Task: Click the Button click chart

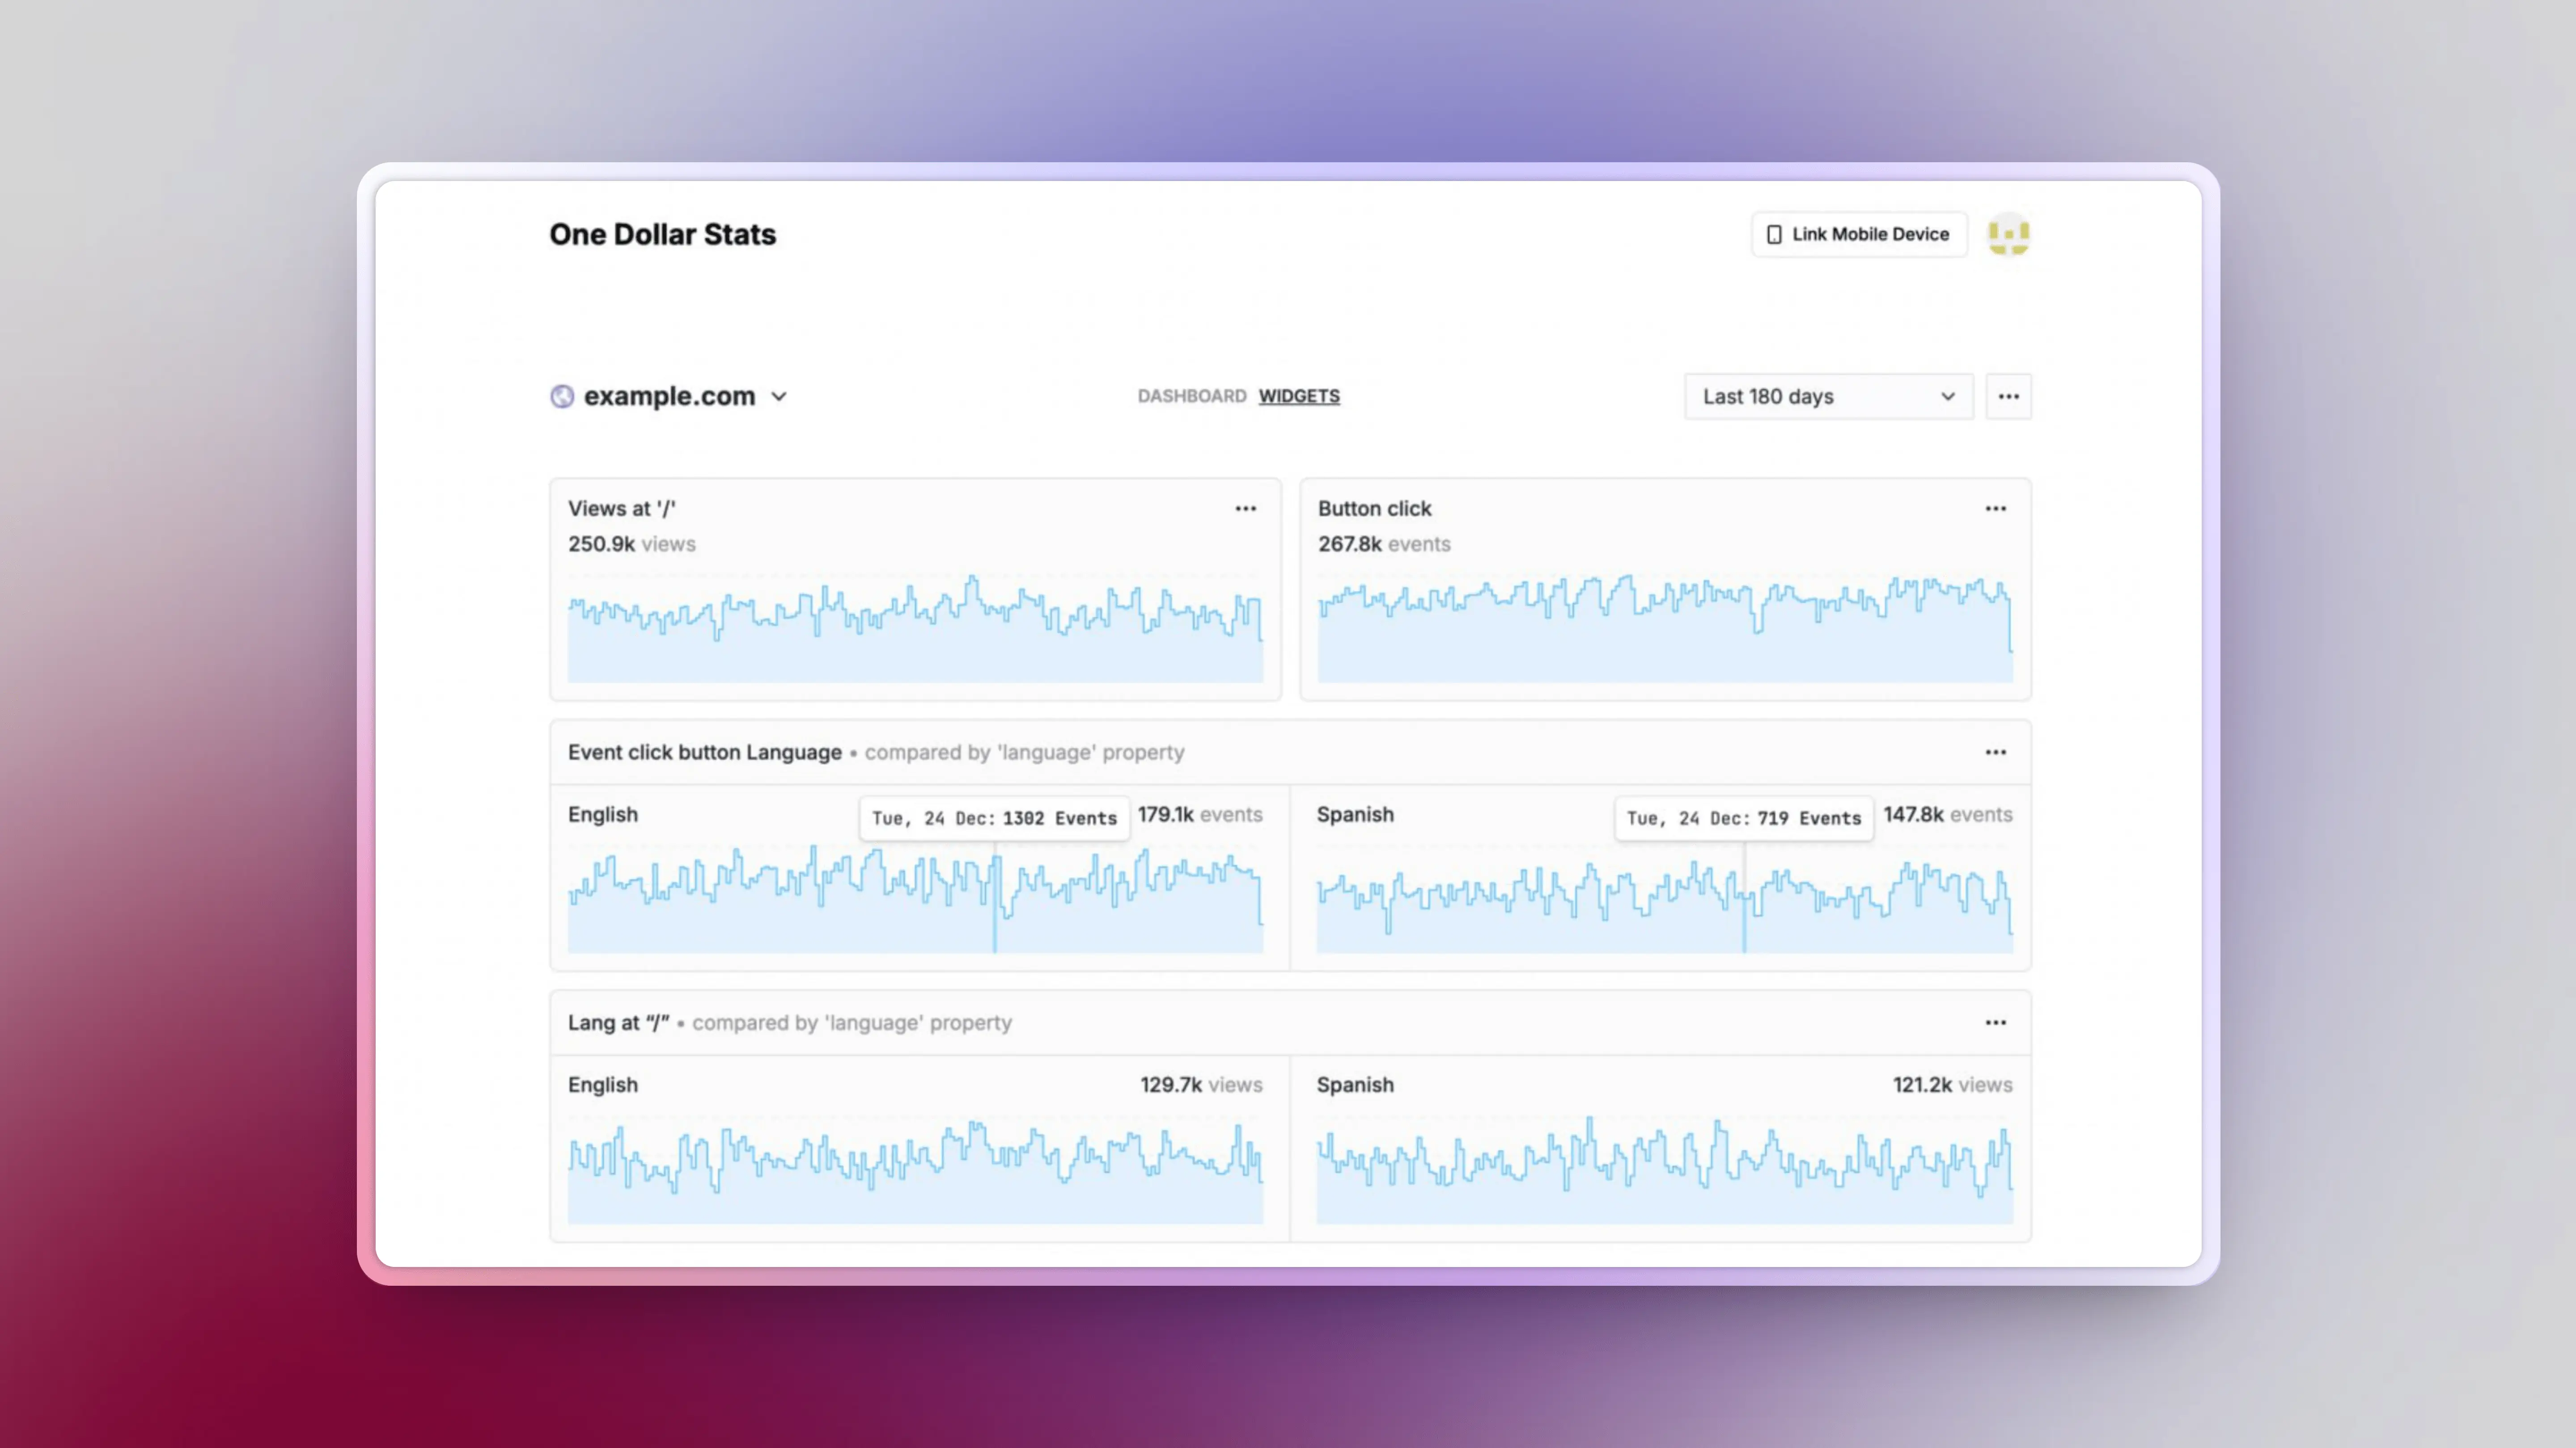Action: [1665, 627]
